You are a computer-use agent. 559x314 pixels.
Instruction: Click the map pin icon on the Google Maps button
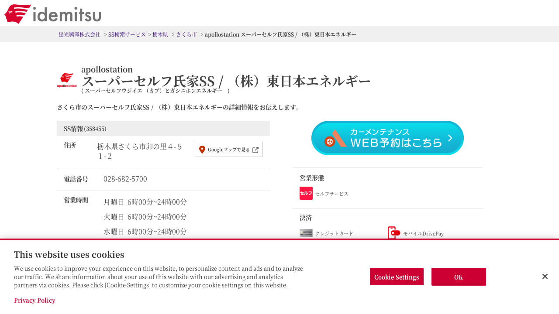[x=202, y=150]
